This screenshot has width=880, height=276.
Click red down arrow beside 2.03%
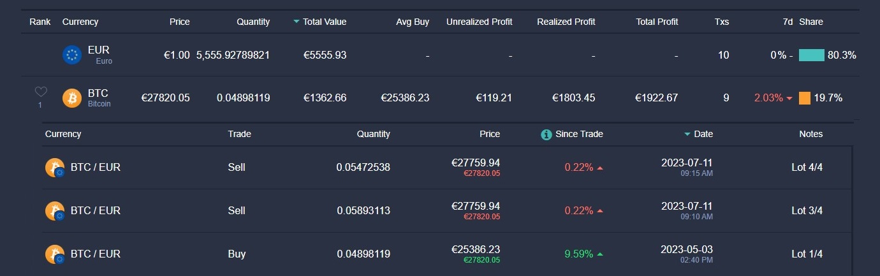[x=789, y=99]
